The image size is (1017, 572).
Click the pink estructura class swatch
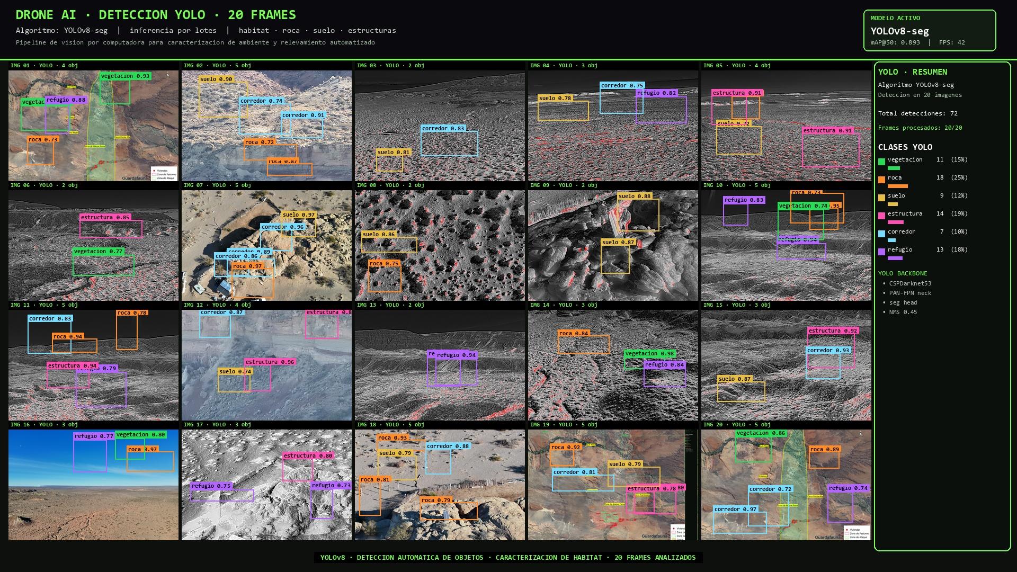881,216
